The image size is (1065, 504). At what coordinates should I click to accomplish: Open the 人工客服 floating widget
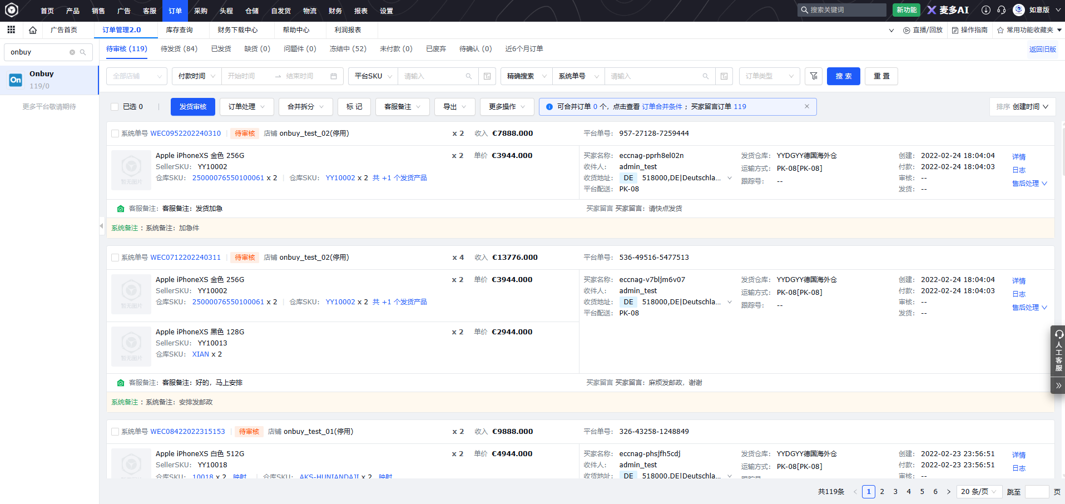1058,351
